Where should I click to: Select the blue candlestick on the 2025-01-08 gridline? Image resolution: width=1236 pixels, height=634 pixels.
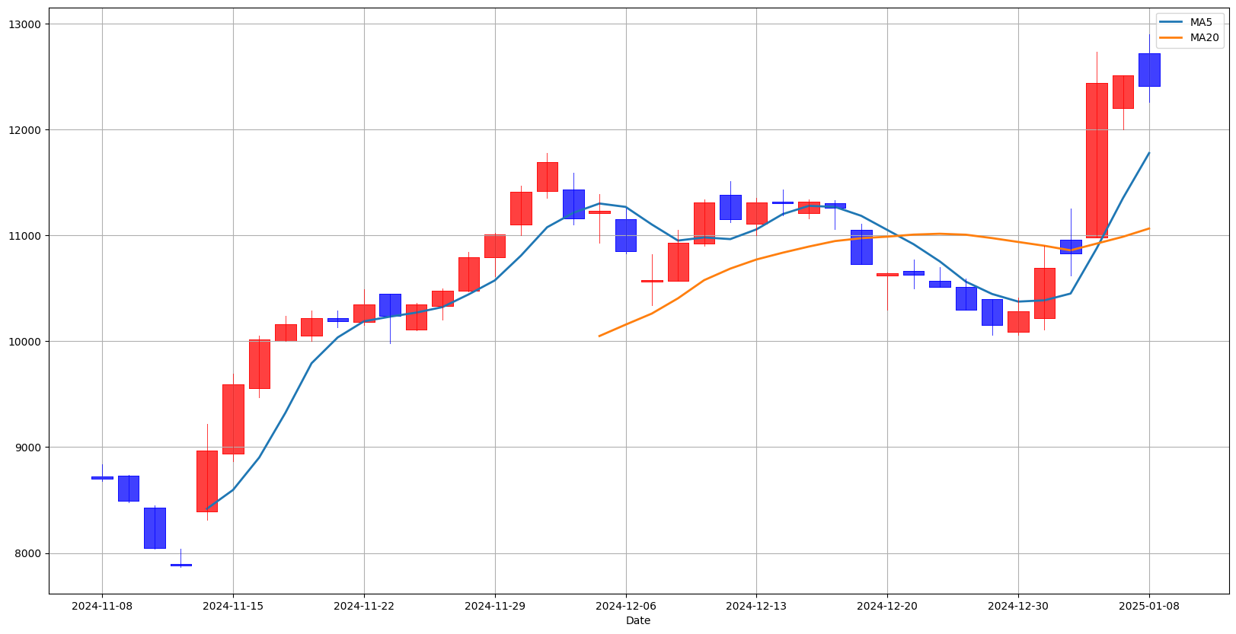coord(1149,70)
